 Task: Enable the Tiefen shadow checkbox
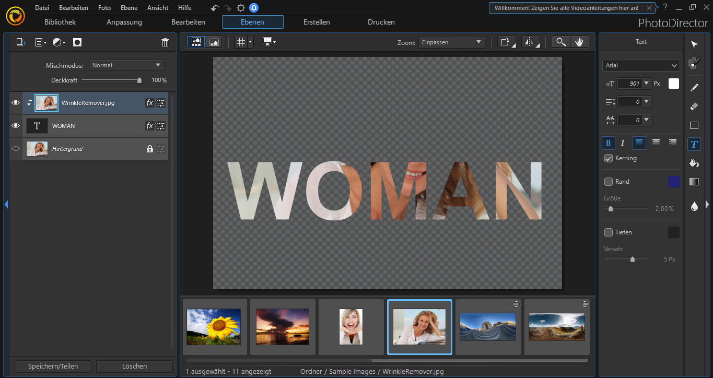click(x=608, y=232)
